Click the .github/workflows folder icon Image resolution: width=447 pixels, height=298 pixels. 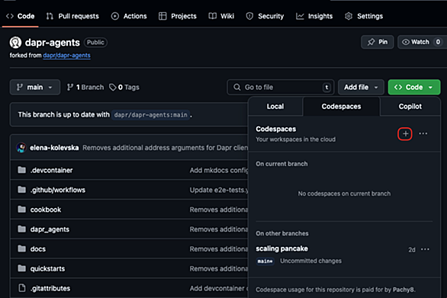(x=21, y=190)
